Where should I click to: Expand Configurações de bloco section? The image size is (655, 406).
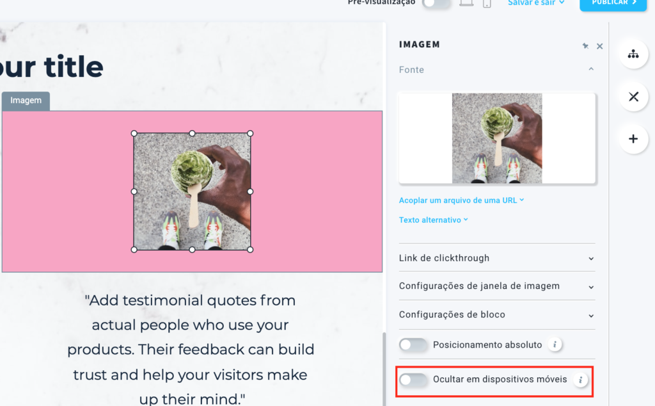tap(496, 314)
